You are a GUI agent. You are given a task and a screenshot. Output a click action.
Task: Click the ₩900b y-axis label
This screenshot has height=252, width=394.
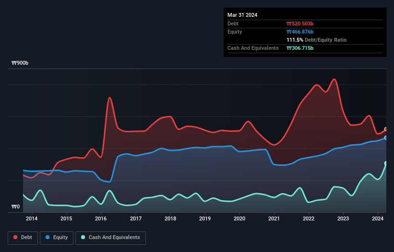(x=20, y=63)
